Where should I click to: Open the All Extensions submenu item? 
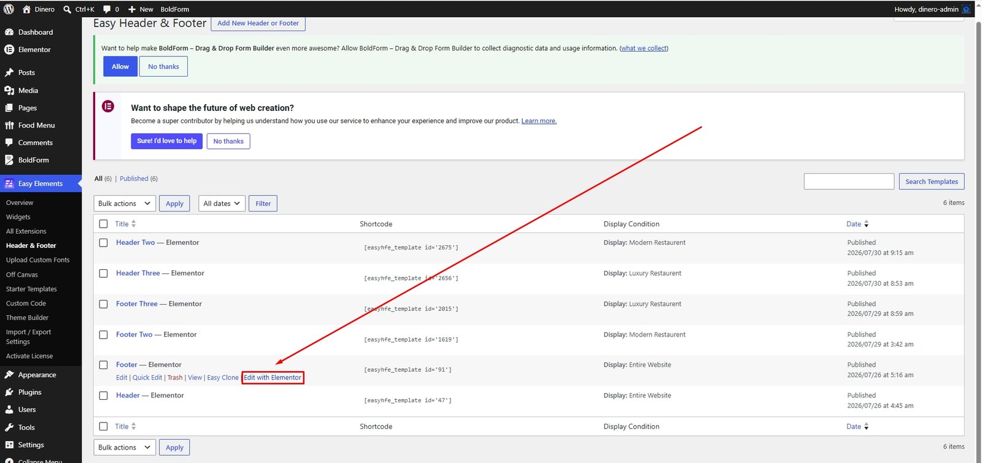[26, 231]
